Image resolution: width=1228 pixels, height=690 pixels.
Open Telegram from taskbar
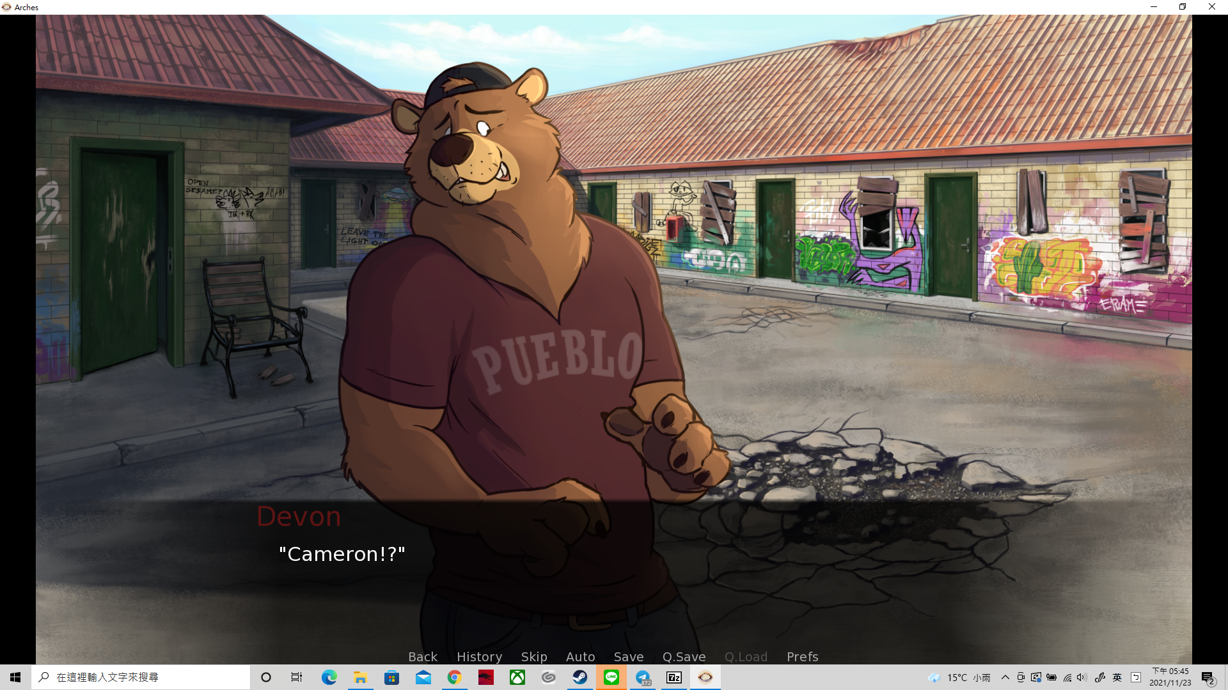tap(643, 677)
